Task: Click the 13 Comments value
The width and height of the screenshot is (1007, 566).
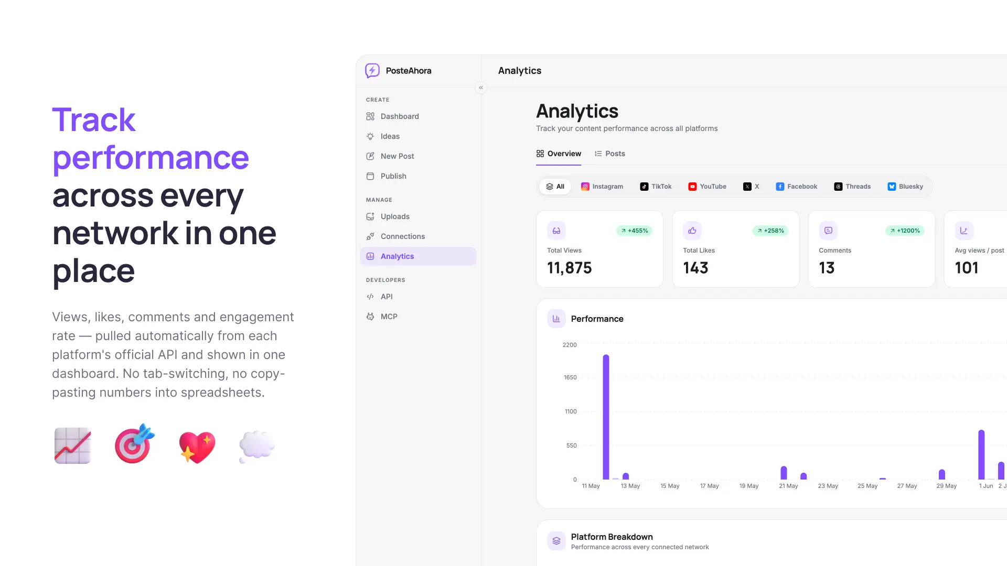Action: coord(827,268)
